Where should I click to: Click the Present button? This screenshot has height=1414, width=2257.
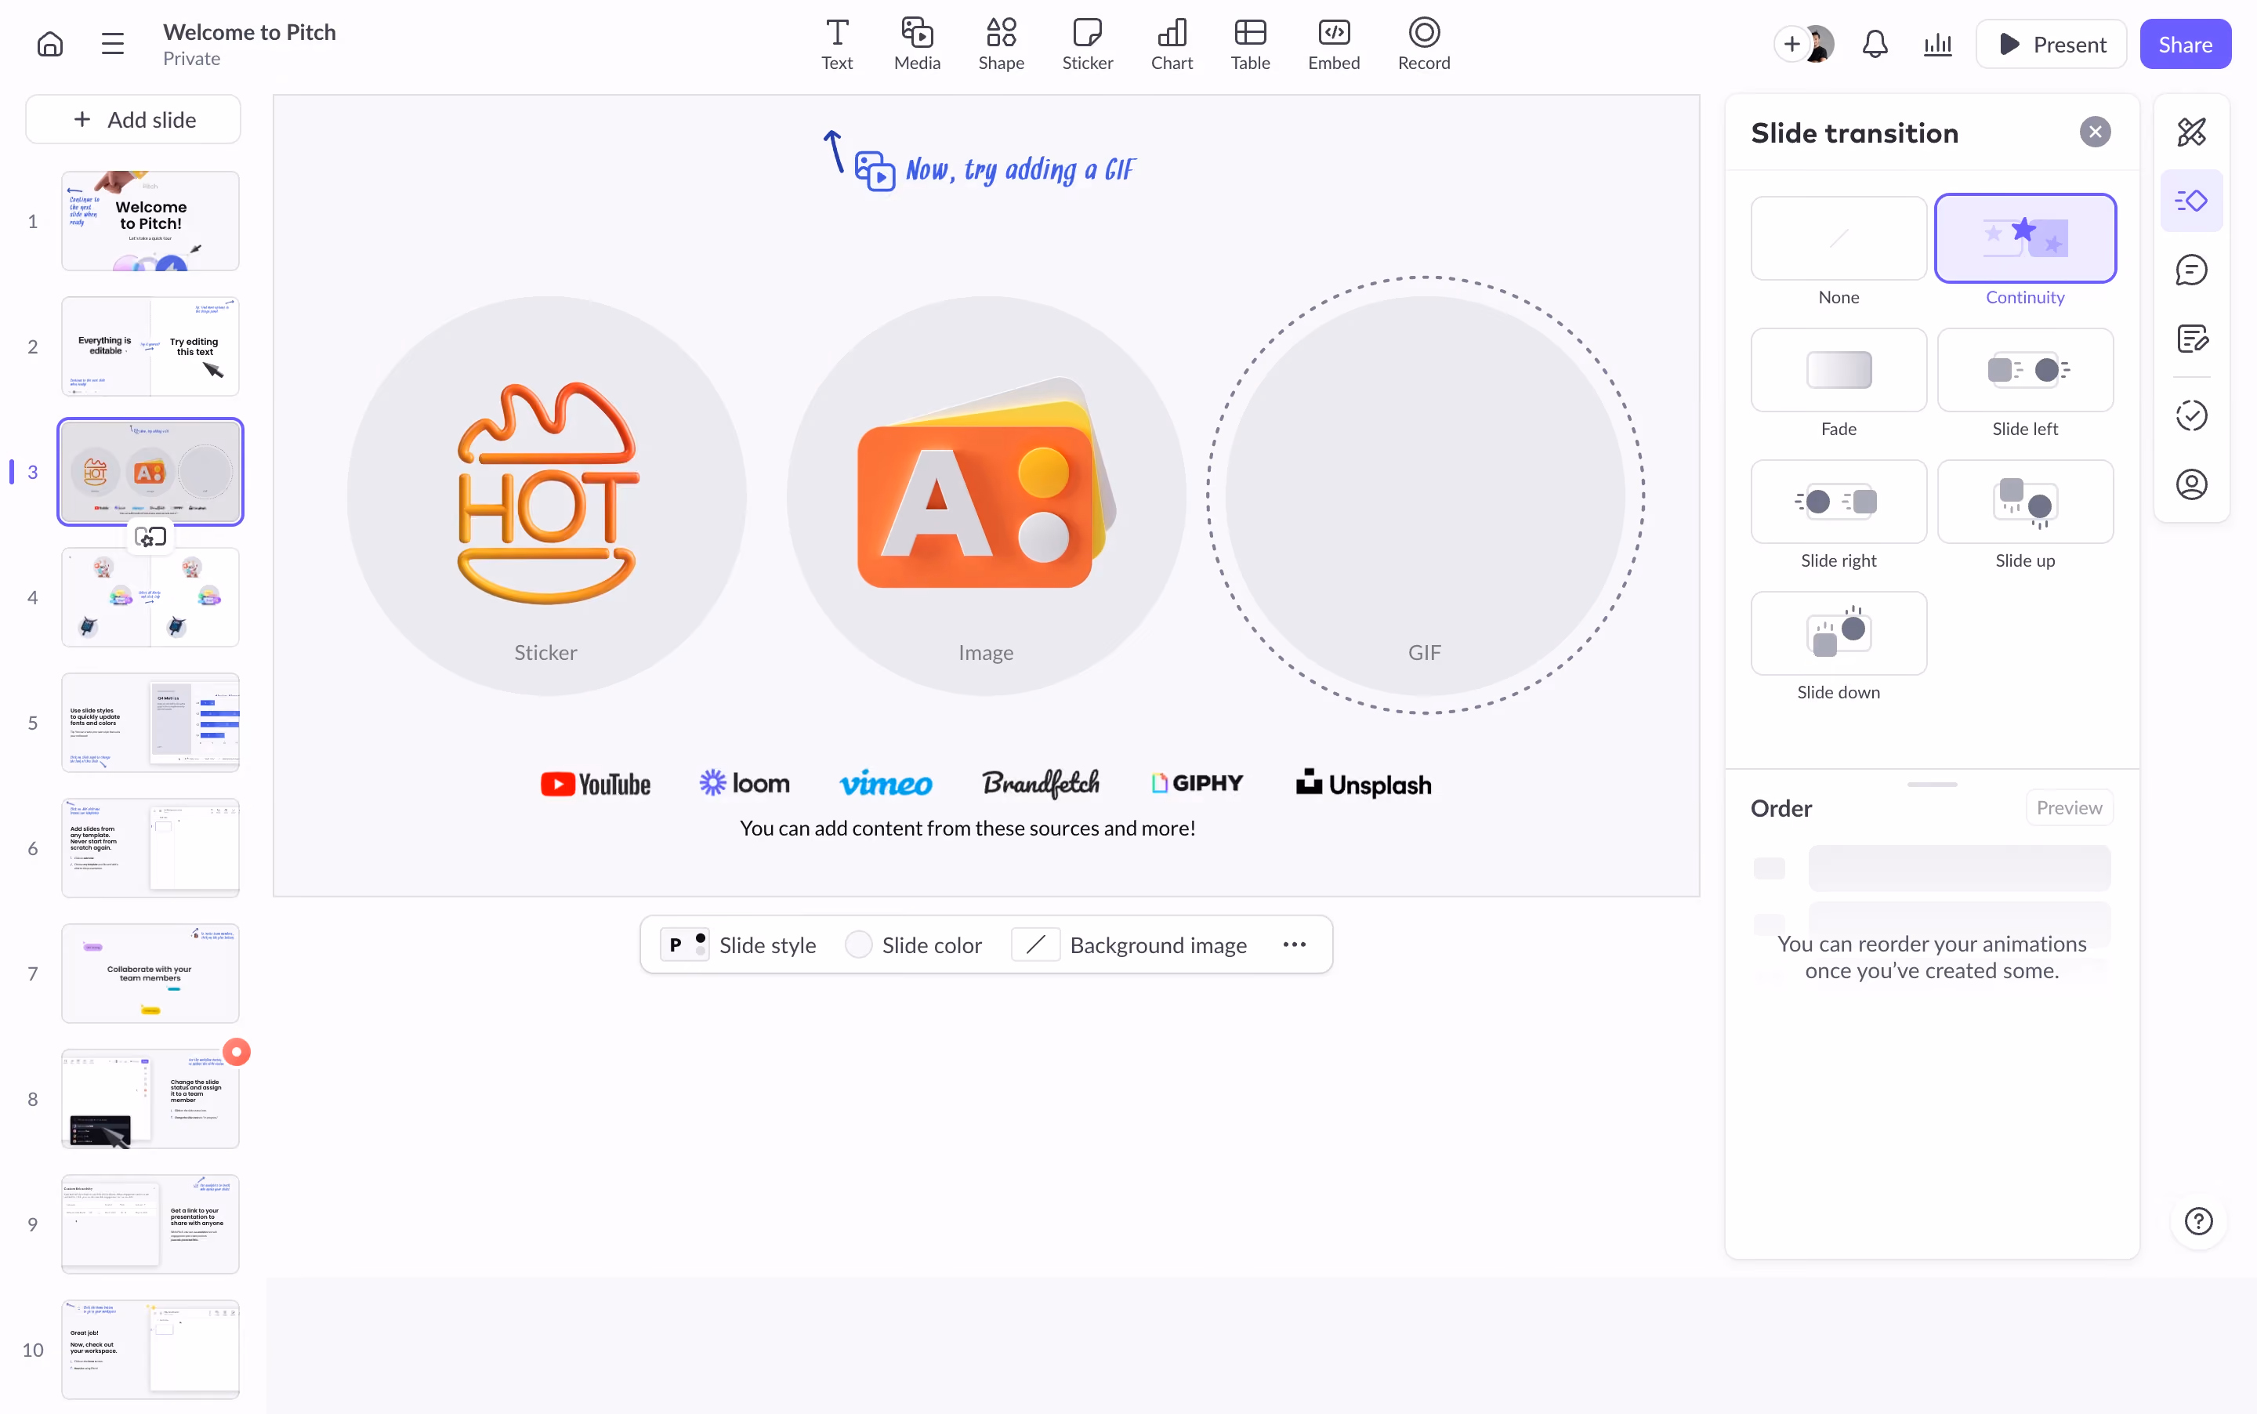coord(2052,44)
